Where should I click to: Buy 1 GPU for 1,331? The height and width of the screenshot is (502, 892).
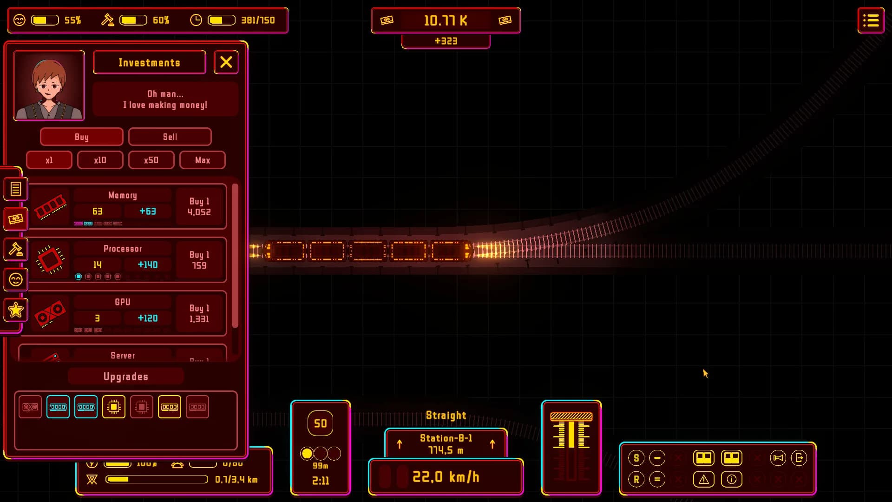coord(199,314)
